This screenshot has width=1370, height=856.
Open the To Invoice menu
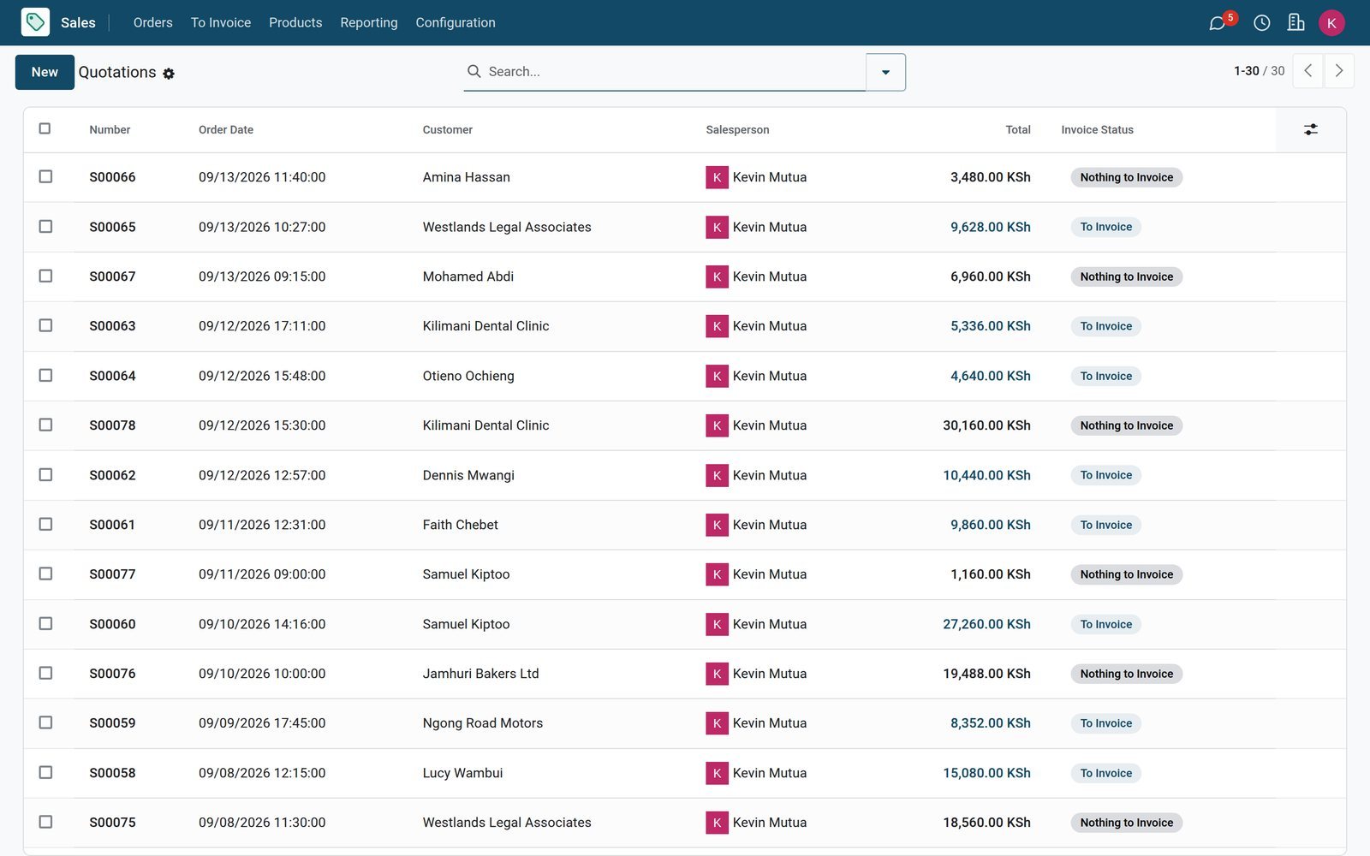click(x=221, y=23)
